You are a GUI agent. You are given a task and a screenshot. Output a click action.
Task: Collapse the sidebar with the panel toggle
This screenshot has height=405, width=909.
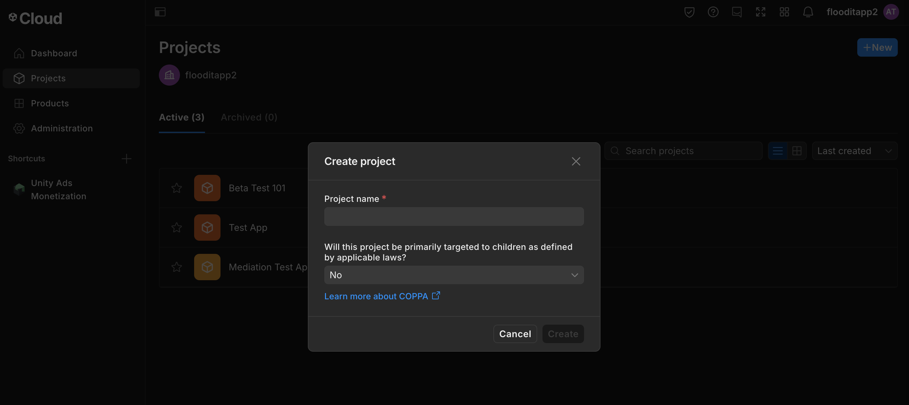pyautogui.click(x=161, y=12)
